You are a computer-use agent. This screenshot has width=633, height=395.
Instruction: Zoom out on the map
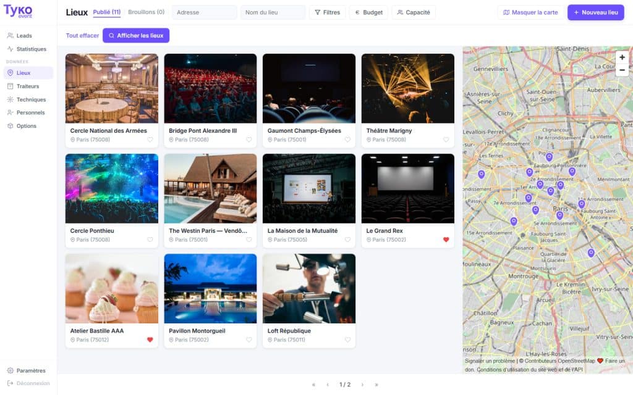tap(622, 70)
